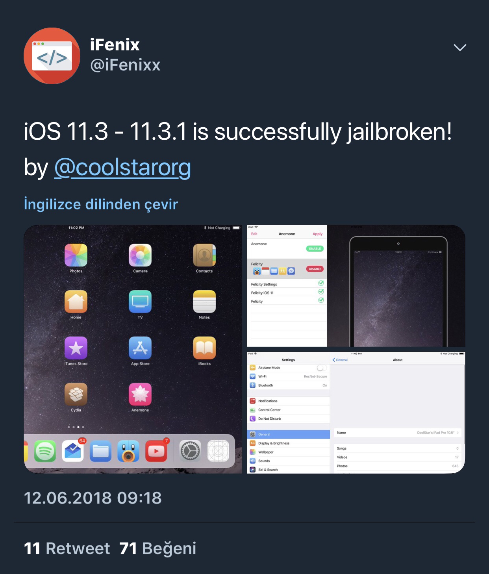Select General in the Settings list

(289, 434)
